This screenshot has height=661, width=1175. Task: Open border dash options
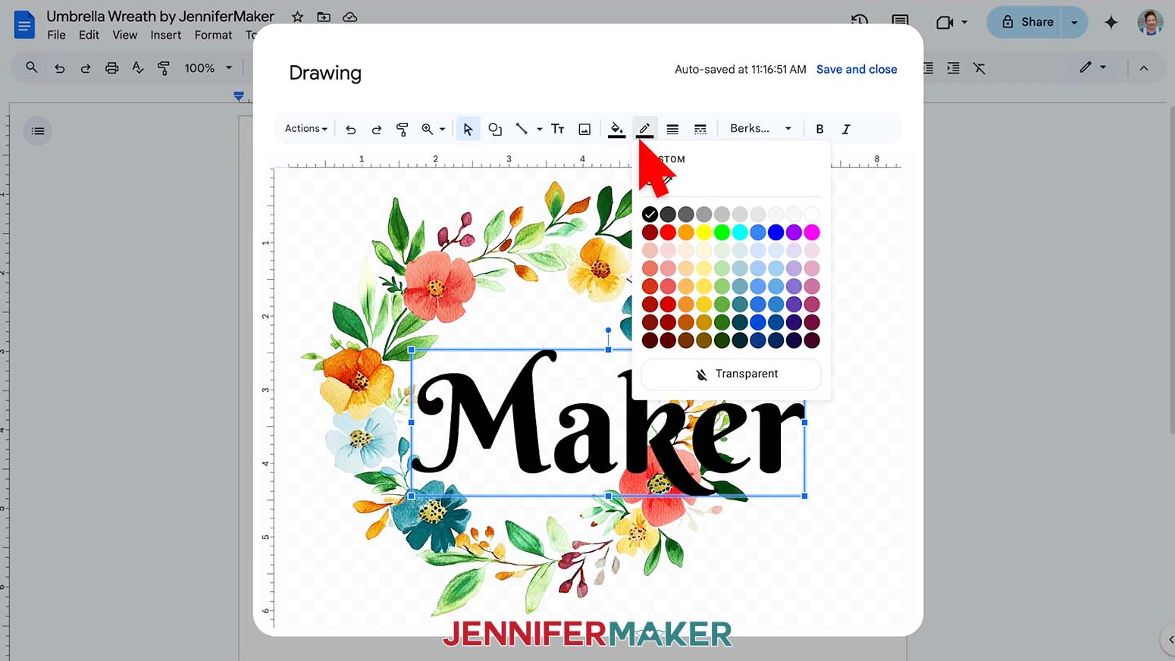coord(700,130)
